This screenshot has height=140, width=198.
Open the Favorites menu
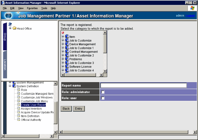coord(32,8)
